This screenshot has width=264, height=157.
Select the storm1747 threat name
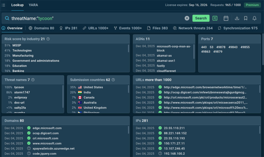tap(22, 92)
